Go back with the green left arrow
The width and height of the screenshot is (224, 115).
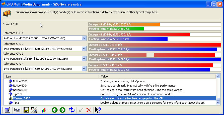click(55, 110)
